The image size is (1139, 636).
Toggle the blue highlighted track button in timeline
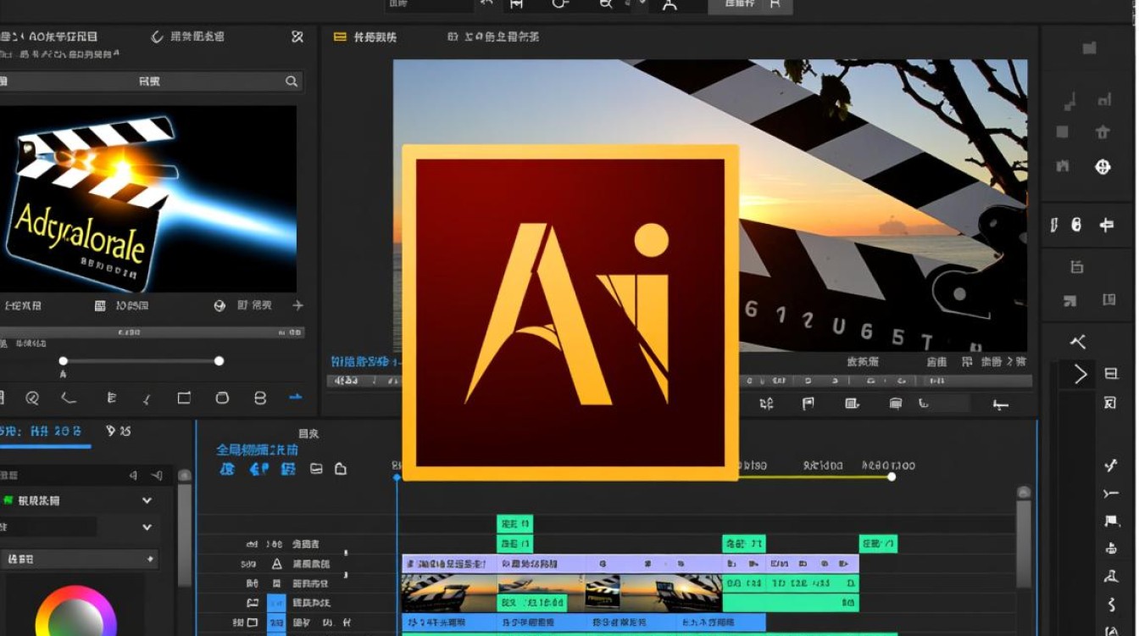(x=276, y=603)
